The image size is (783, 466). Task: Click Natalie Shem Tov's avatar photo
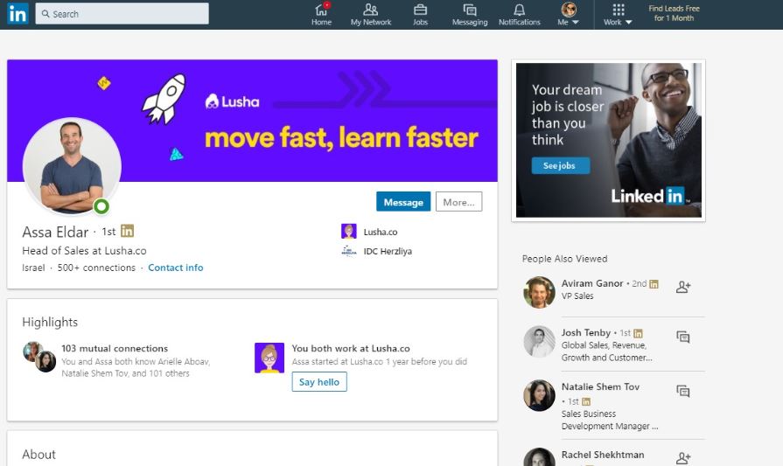(x=539, y=396)
